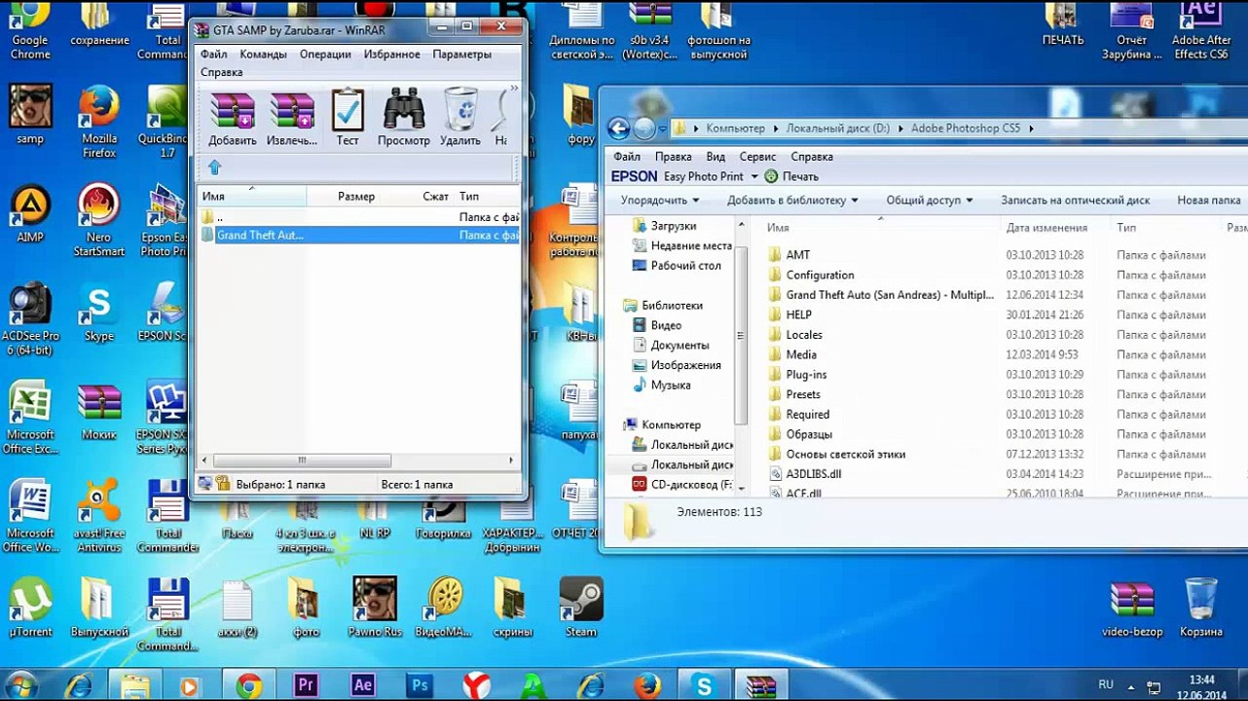This screenshot has height=701, width=1248.
Task: Open the Команды menu in WinRAR
Action: pyautogui.click(x=263, y=55)
